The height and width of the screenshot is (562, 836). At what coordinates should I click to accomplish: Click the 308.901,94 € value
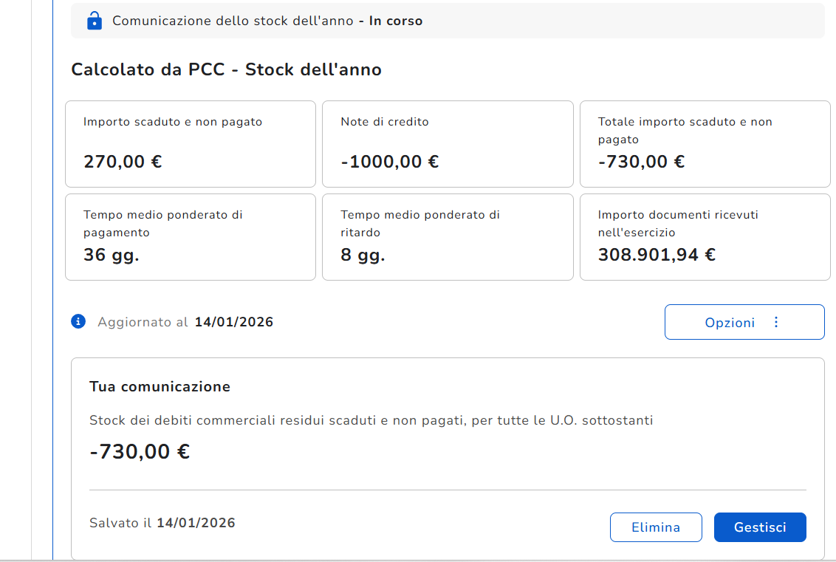point(657,256)
